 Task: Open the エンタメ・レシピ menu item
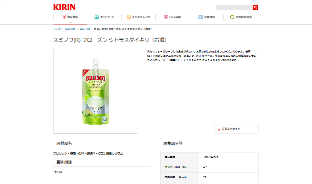click(x=141, y=17)
